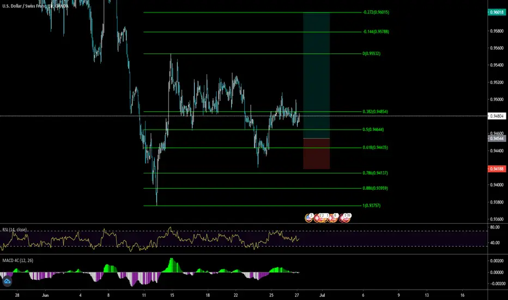Open the US flag economic event marker

pos(309,218)
